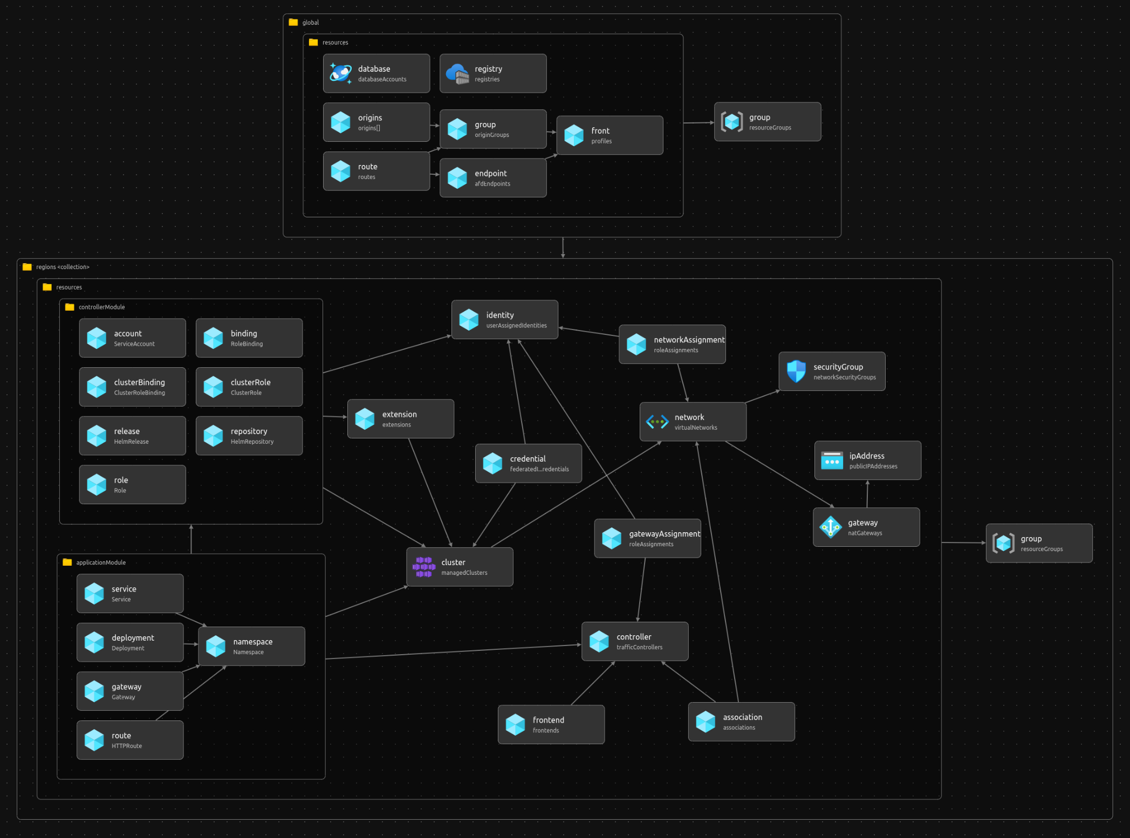This screenshot has height=838, width=1130.
Task: Click the cube icon on front profiles node
Action: [574, 135]
